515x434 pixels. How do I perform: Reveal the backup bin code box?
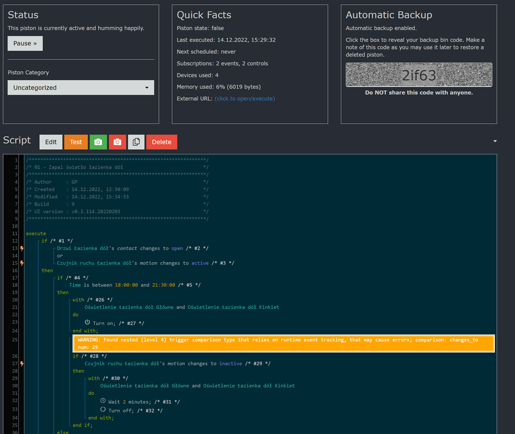(419, 74)
